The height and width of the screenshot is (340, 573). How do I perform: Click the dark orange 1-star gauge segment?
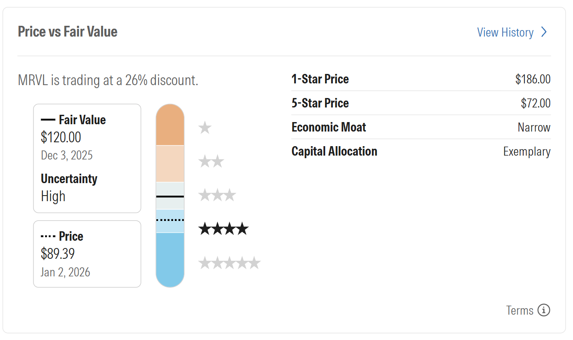click(170, 127)
